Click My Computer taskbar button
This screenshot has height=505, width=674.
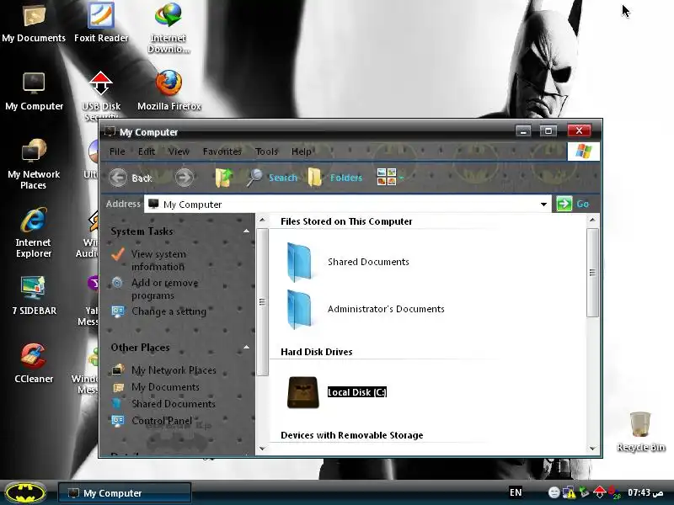[x=125, y=493]
